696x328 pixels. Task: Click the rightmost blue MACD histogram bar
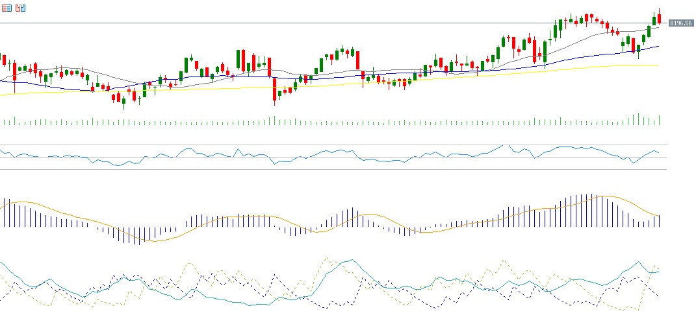(659, 220)
